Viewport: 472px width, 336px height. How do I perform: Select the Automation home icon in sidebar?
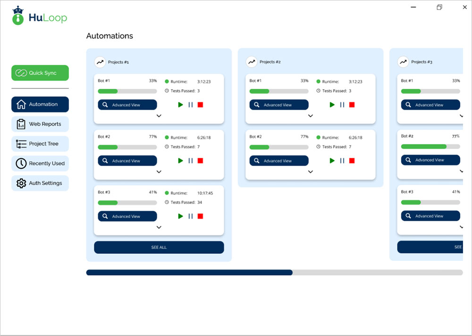21,104
